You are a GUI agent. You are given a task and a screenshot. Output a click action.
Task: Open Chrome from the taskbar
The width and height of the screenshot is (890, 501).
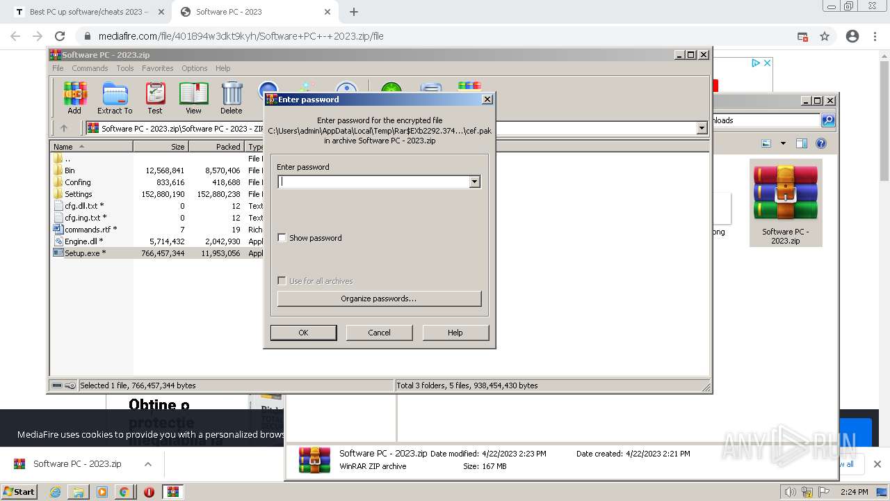pos(124,492)
